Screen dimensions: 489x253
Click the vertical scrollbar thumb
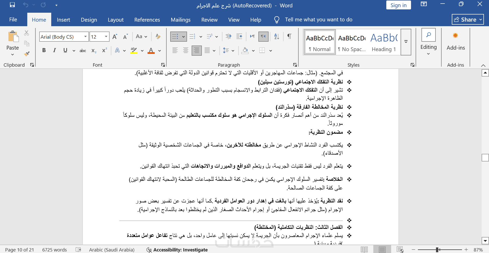(x=485, y=158)
